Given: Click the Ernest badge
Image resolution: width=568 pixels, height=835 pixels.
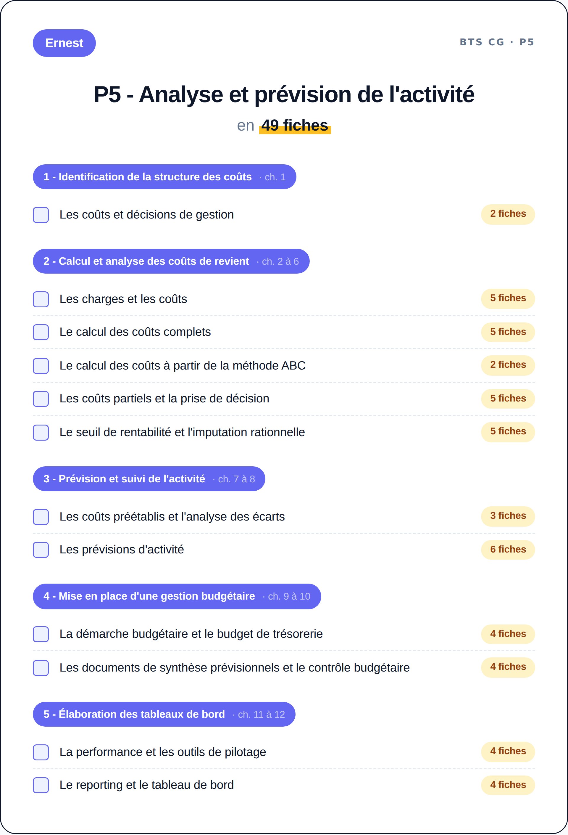Looking at the screenshot, I should tap(64, 43).
